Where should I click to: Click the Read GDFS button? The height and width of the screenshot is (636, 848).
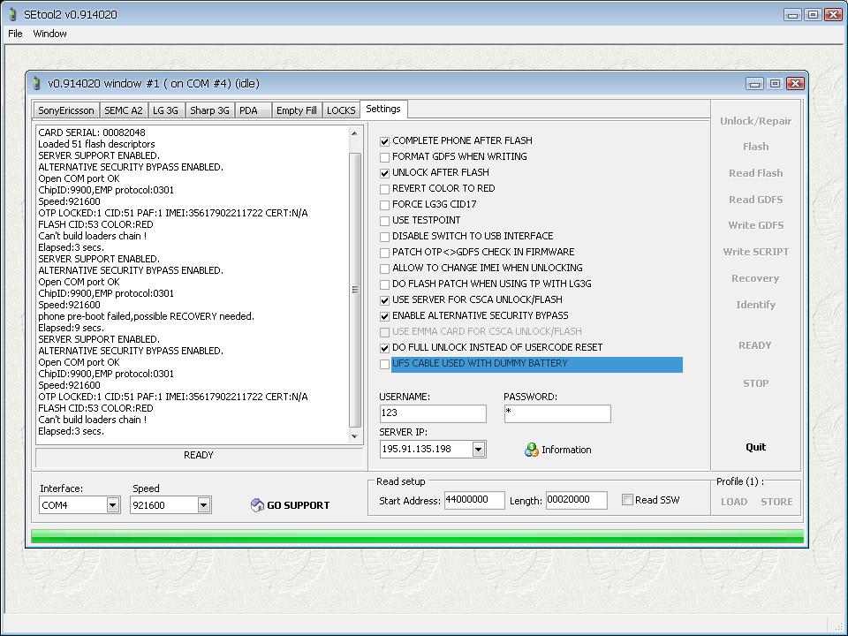click(x=755, y=200)
